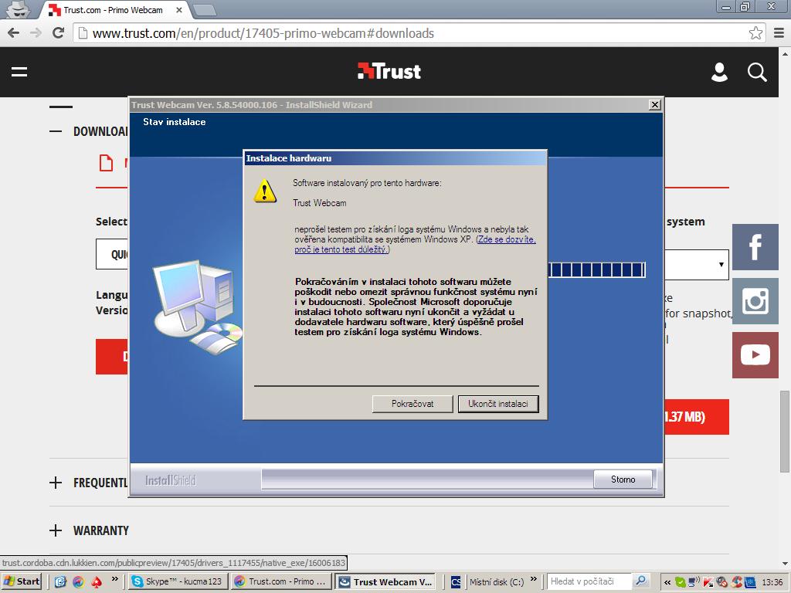Select the Trust.com - Primo Webcam tab
791x593 pixels.
(x=114, y=9)
